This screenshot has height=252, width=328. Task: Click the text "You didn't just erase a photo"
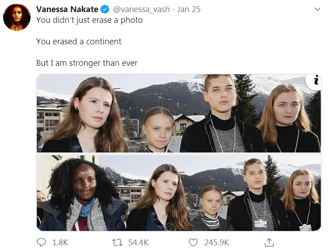pos(89,20)
